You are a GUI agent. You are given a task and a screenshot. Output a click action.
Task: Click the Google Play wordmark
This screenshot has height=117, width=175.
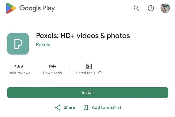click(37, 8)
